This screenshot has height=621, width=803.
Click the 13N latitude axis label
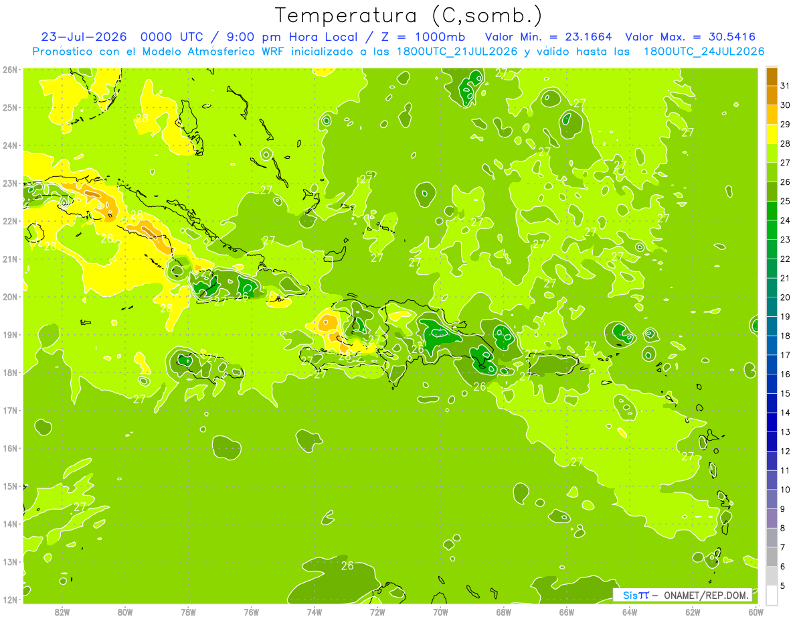[x=9, y=561]
